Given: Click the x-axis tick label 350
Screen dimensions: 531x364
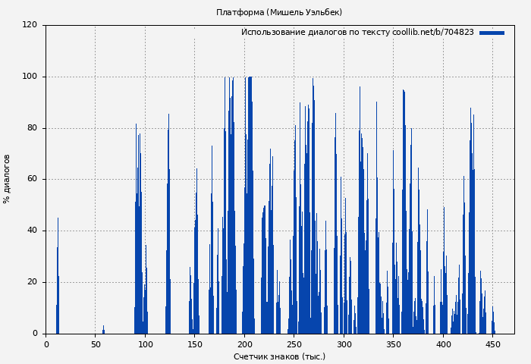Looking at the screenshot, I should 393,344.
